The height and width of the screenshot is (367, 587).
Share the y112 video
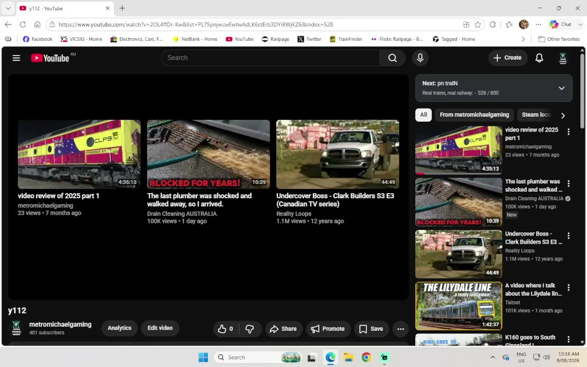(283, 329)
